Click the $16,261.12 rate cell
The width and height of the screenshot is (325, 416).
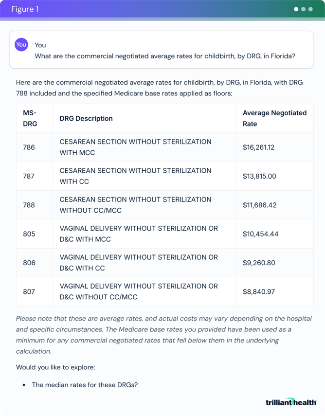tap(258, 147)
